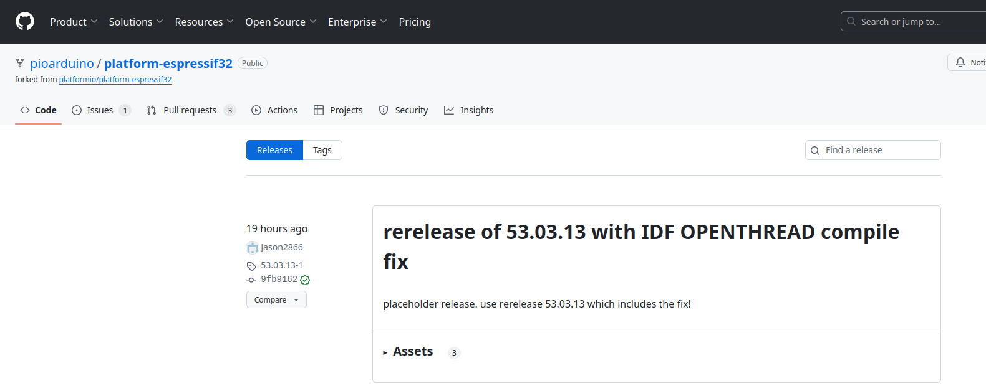Switch to the Code tab
This screenshot has height=391, width=986.
click(x=38, y=110)
